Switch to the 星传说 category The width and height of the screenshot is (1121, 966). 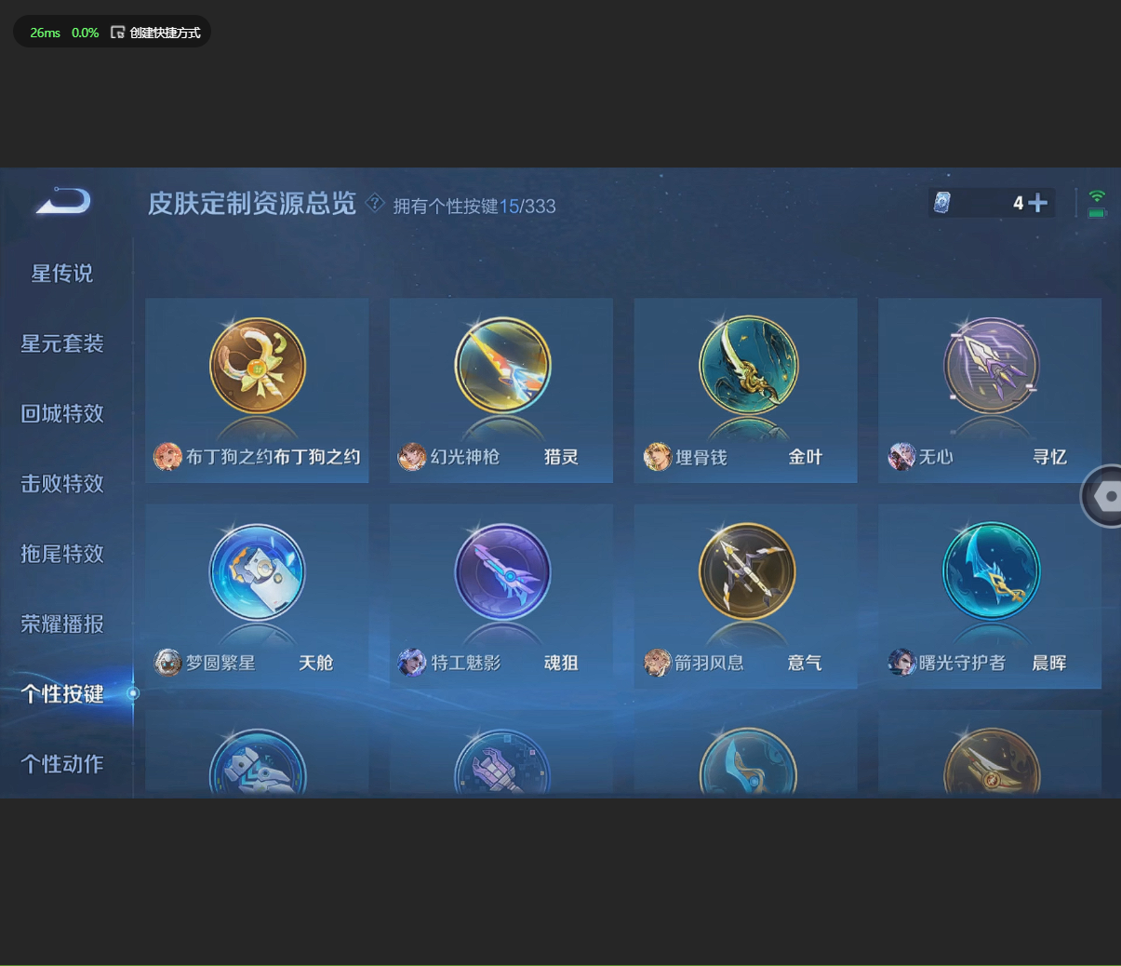(x=61, y=274)
